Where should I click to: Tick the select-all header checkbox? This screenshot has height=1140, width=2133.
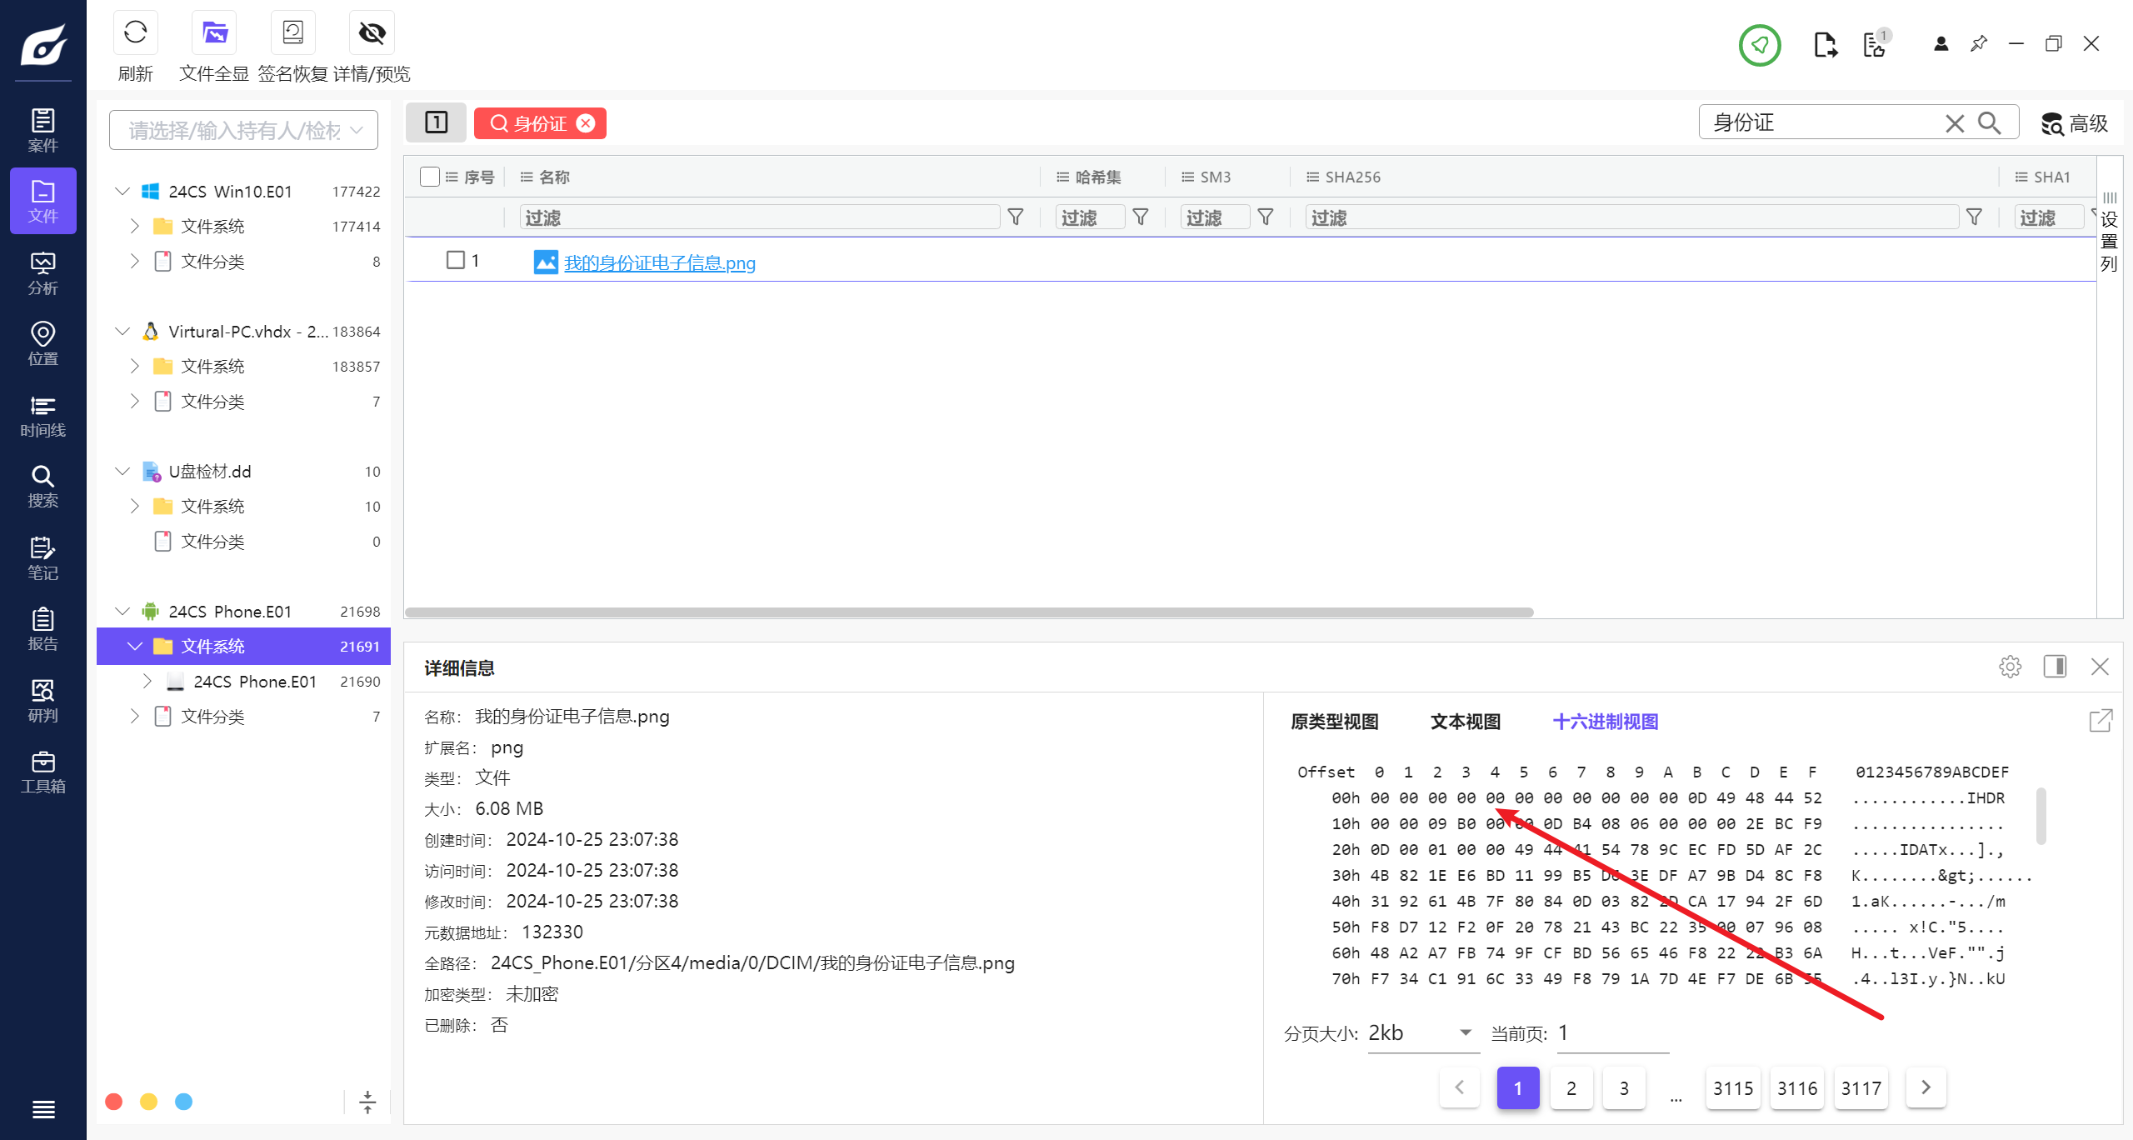[430, 177]
